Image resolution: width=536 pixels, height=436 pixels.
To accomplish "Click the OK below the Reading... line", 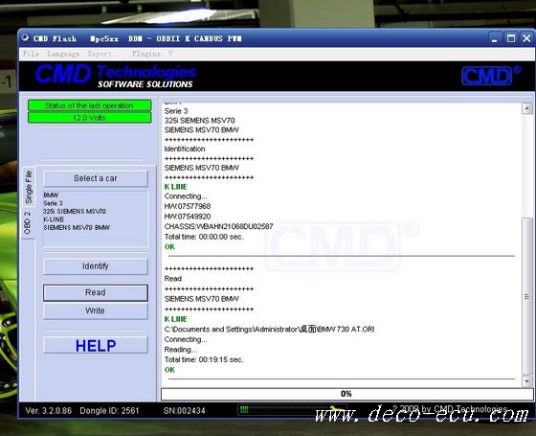I will coord(169,370).
